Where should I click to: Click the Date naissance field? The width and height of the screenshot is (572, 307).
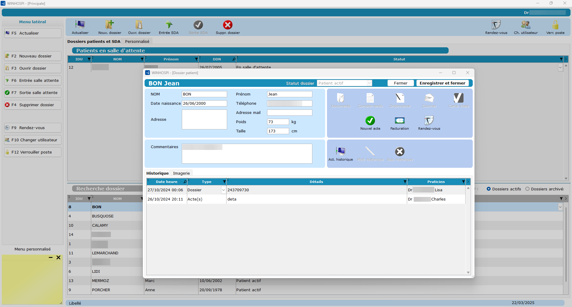pos(204,103)
